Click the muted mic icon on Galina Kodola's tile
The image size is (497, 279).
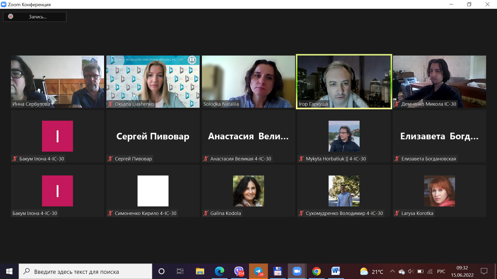(206, 213)
